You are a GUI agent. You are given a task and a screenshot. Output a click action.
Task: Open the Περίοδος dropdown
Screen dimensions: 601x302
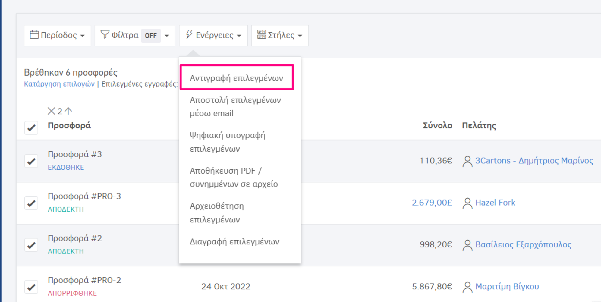tap(58, 36)
